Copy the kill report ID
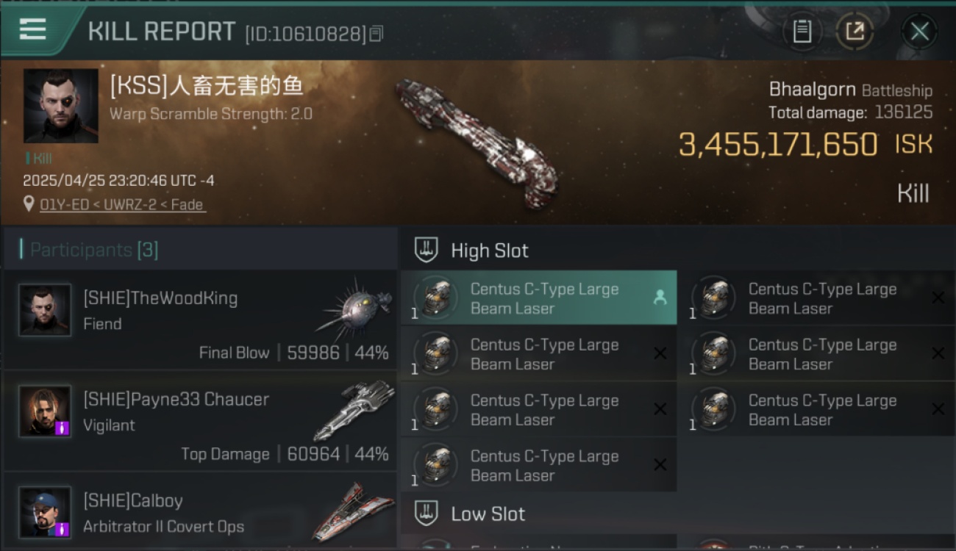This screenshot has width=956, height=551. coord(377,33)
